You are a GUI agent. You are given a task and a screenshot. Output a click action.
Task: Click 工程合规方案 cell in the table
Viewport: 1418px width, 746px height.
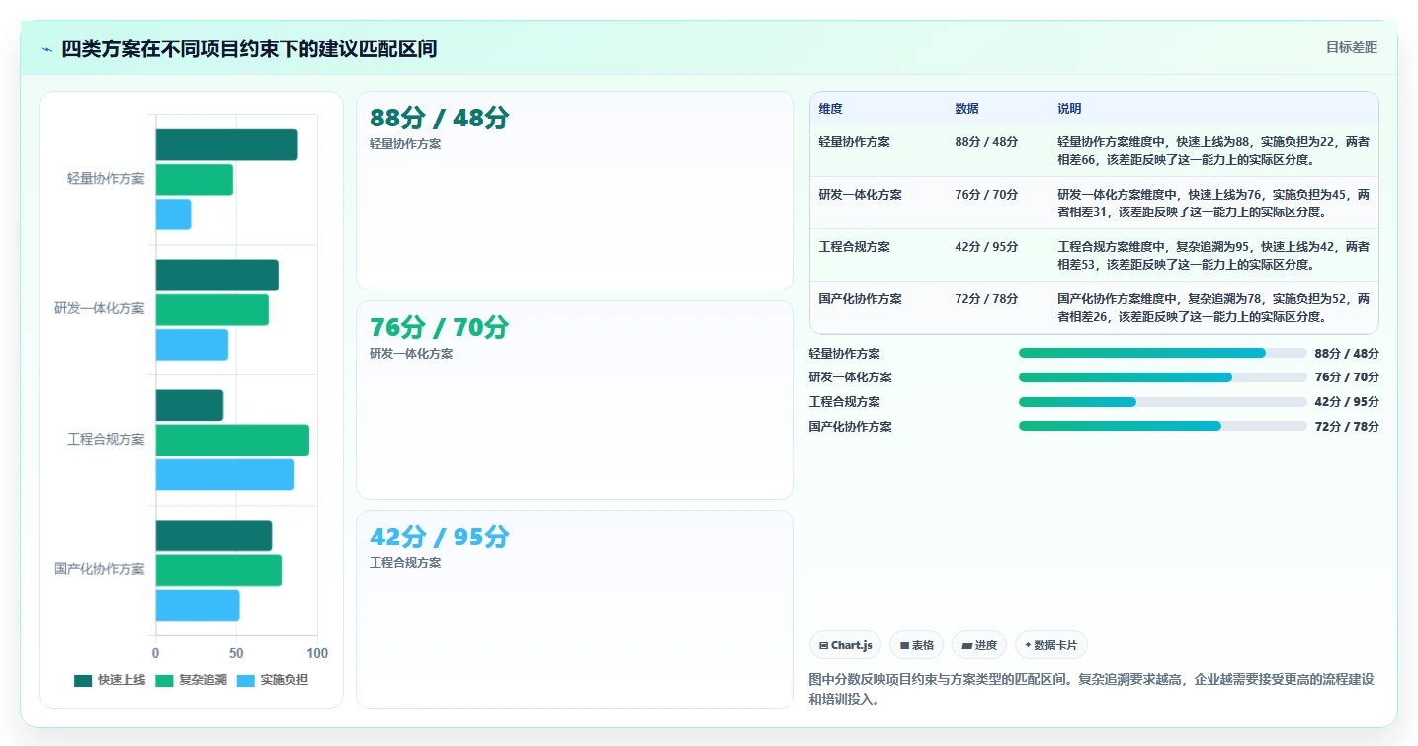pyautogui.click(x=854, y=247)
